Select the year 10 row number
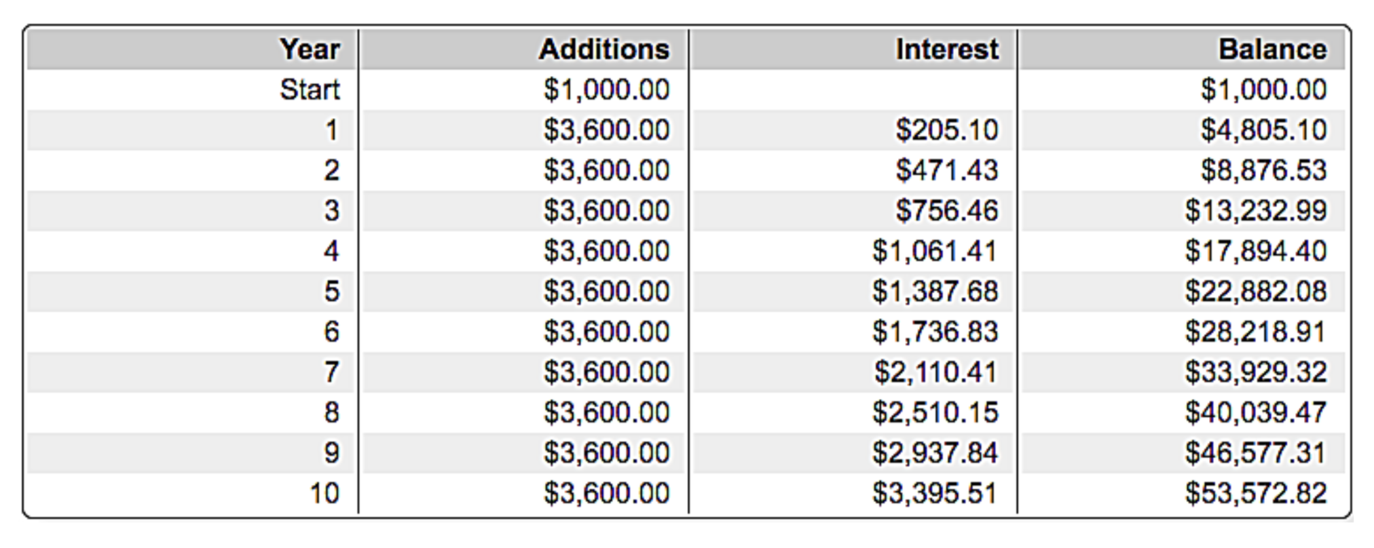The image size is (1374, 548). pos(324,493)
